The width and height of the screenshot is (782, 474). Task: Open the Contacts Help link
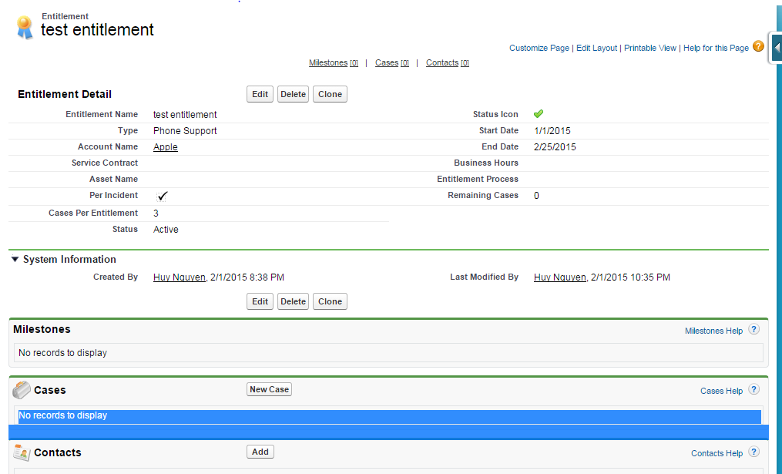[x=717, y=453]
